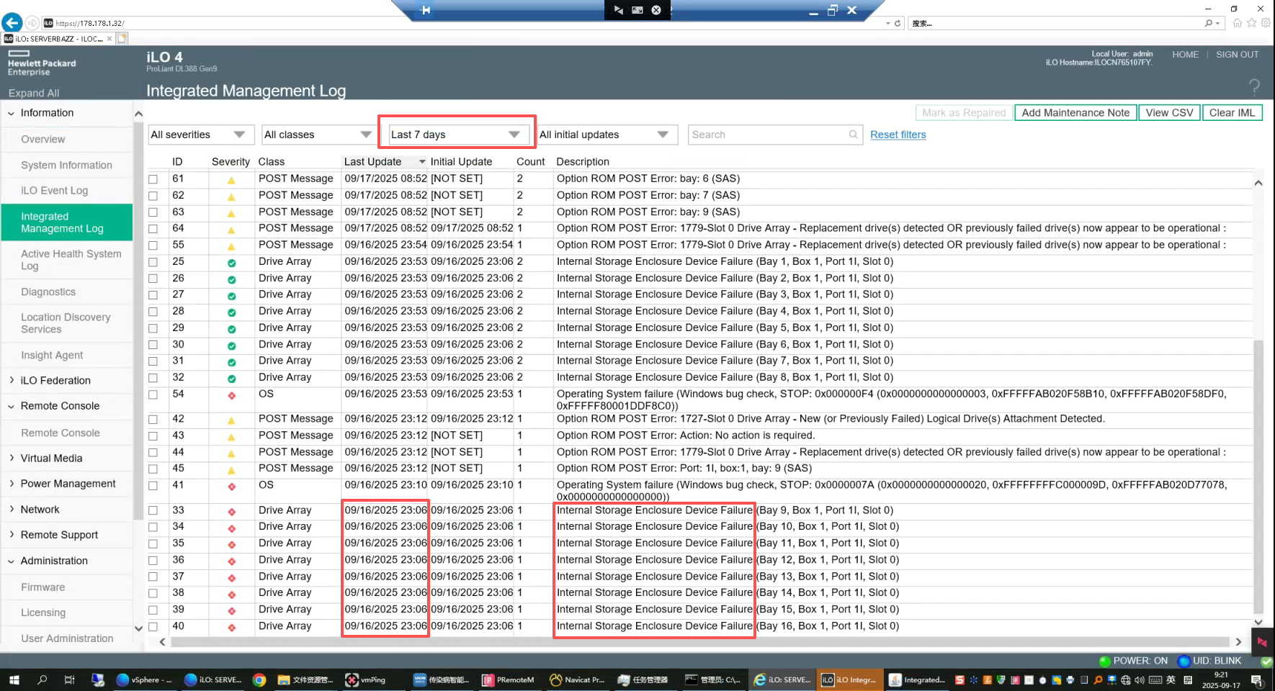The image size is (1275, 691).
Task: Click the browser refresh icon
Action: 898,23
